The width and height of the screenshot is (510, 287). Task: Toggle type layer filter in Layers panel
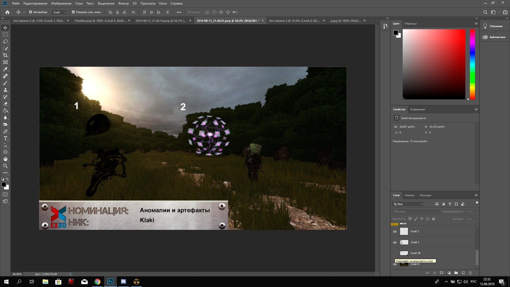450,204
